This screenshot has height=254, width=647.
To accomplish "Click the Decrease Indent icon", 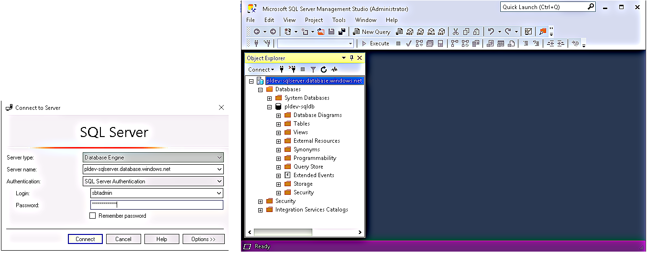I will [x=550, y=43].
